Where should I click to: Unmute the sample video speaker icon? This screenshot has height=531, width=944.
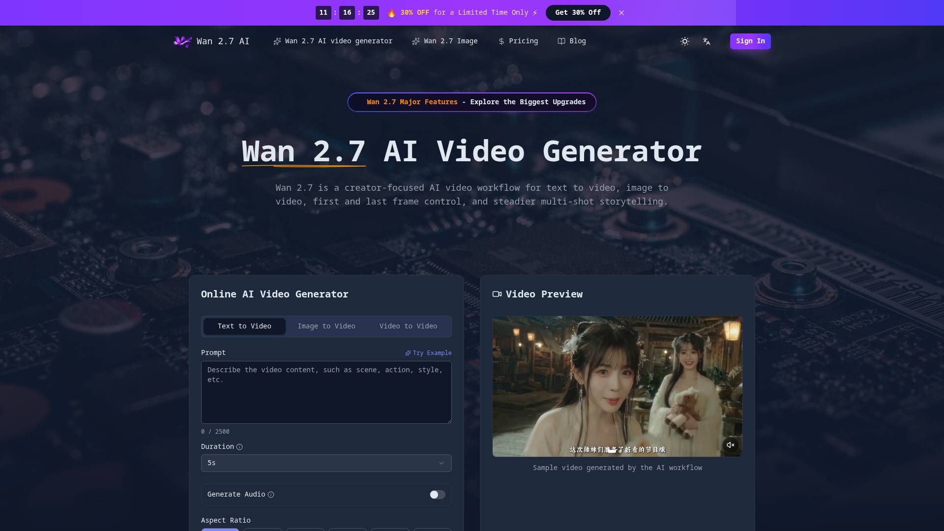(x=730, y=445)
